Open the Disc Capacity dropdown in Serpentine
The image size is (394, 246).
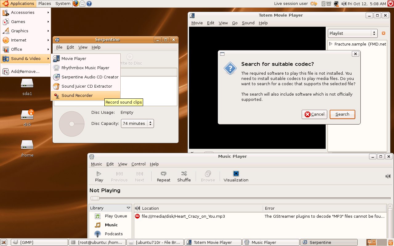(x=137, y=123)
